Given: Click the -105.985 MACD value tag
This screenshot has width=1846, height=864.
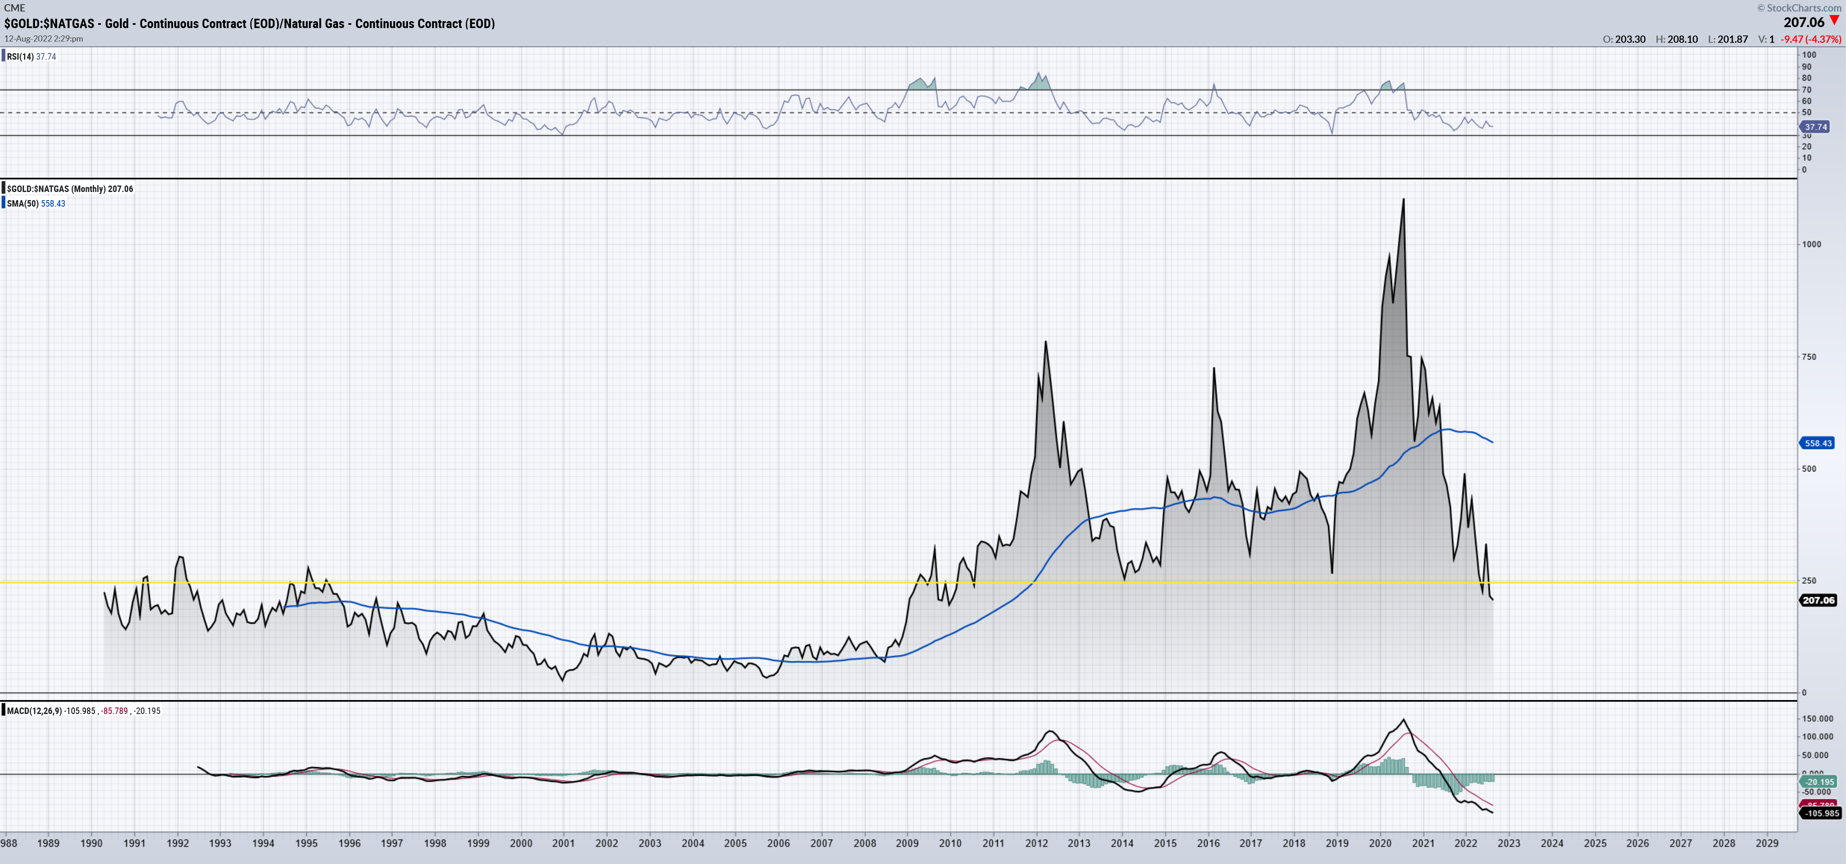Looking at the screenshot, I should pos(1821,813).
